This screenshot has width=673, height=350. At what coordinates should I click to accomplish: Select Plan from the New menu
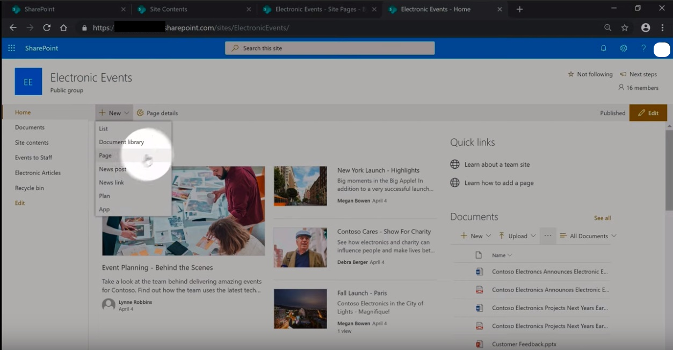point(133,196)
